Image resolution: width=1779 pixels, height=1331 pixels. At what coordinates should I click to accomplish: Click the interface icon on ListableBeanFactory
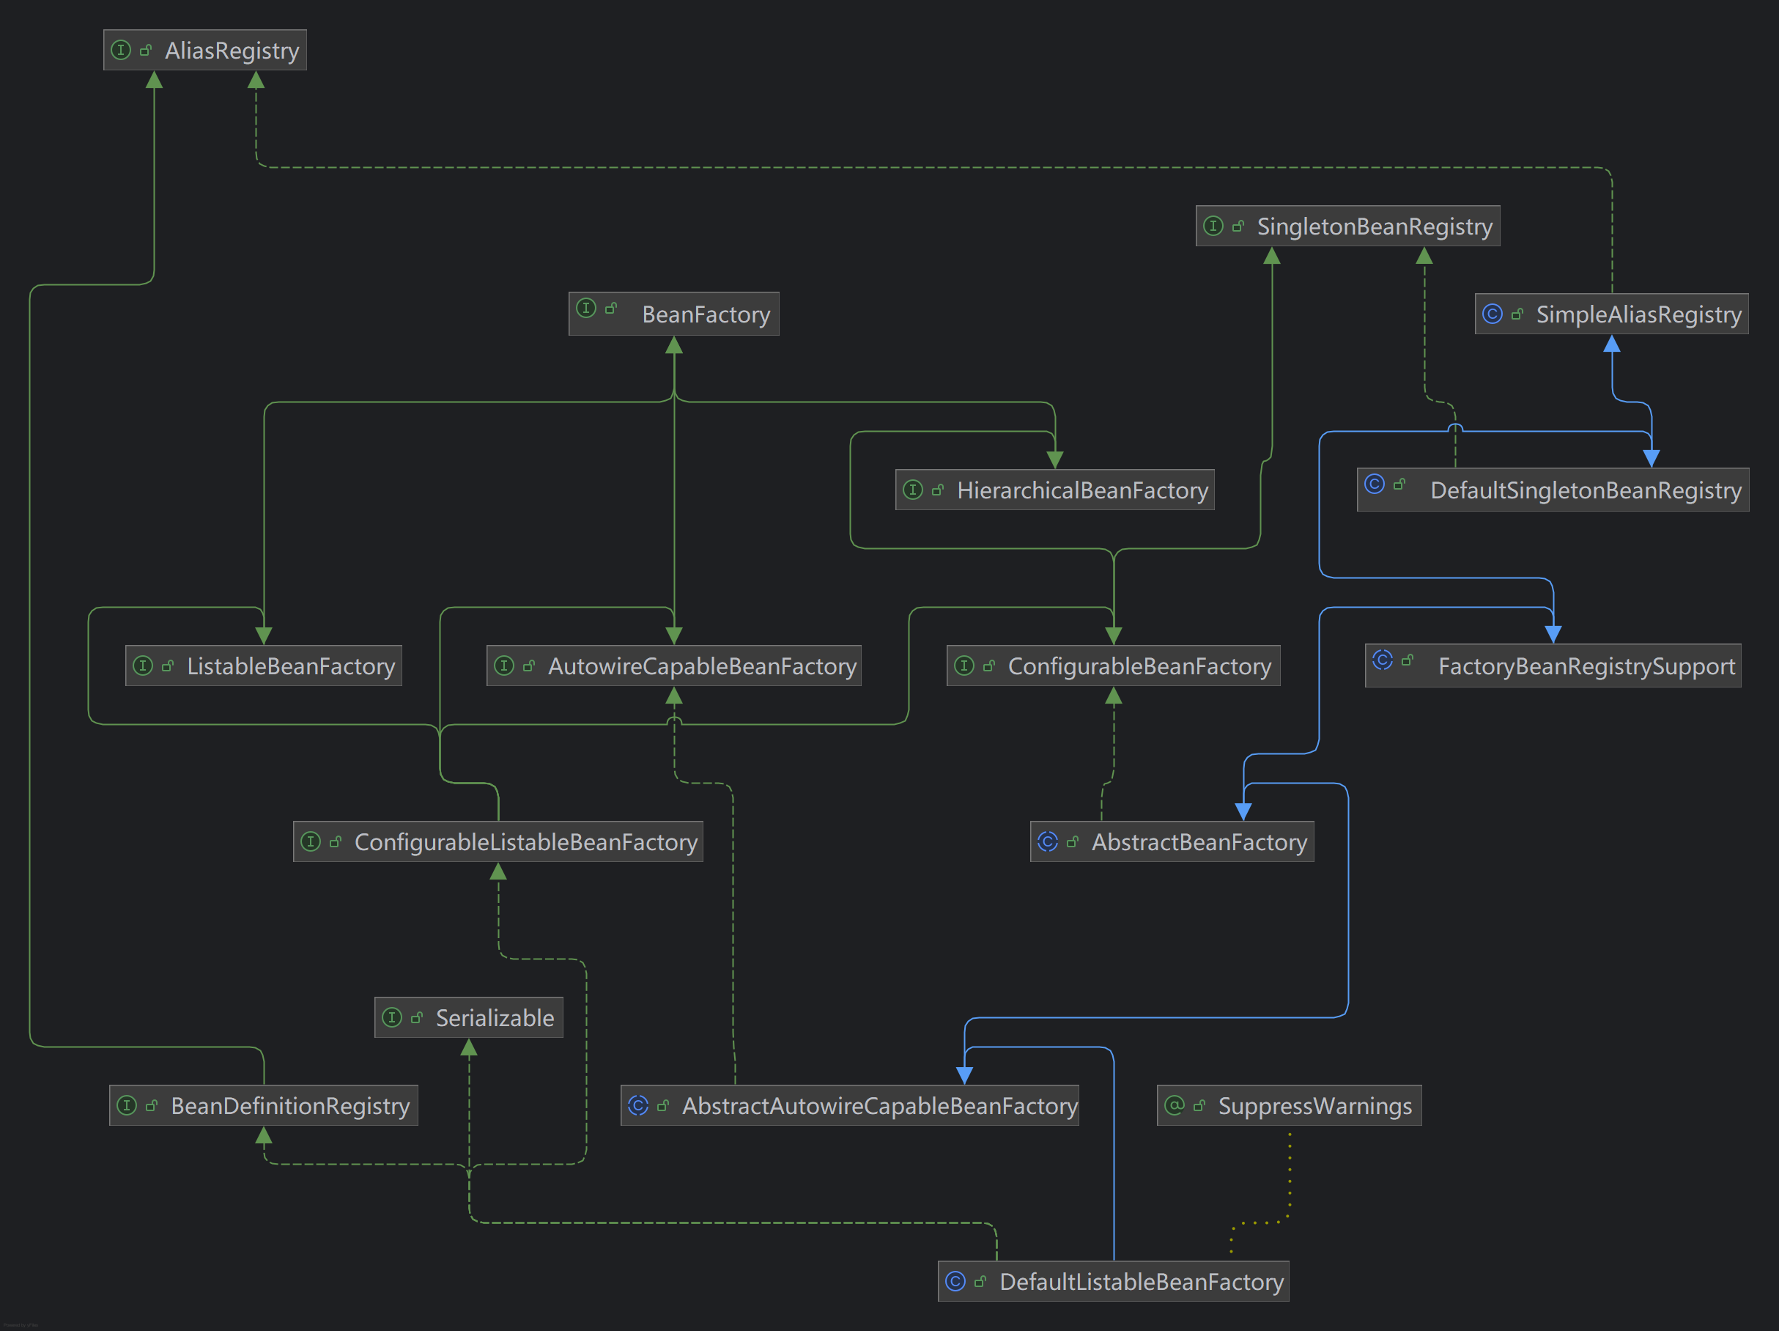(142, 665)
